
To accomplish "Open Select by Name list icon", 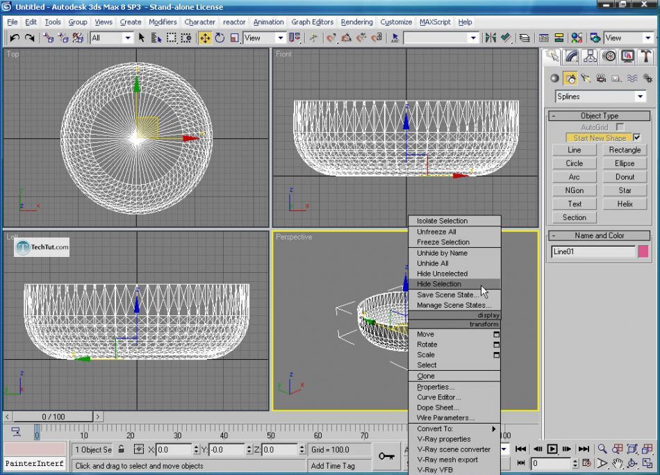I will click(x=156, y=38).
